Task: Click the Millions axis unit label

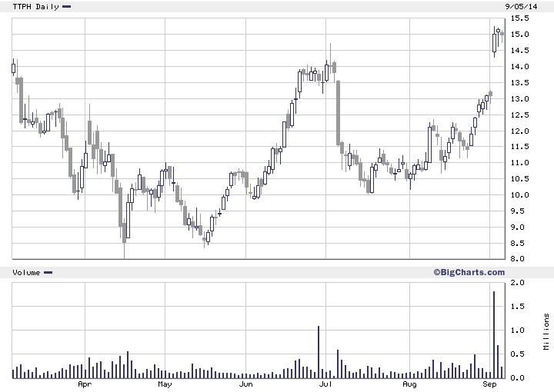Action: click(546, 332)
